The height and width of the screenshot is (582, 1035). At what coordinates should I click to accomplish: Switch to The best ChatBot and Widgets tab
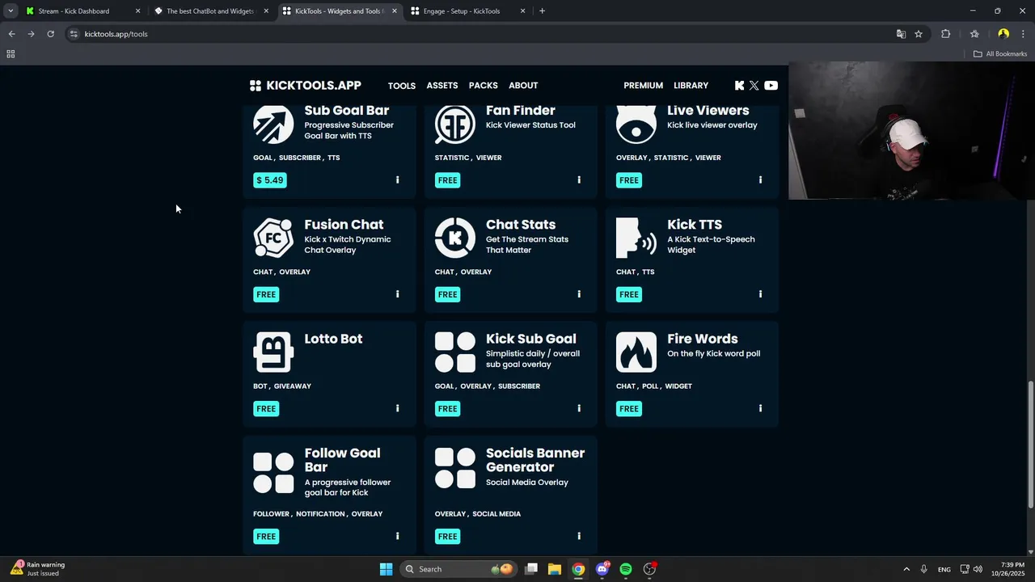pyautogui.click(x=210, y=11)
